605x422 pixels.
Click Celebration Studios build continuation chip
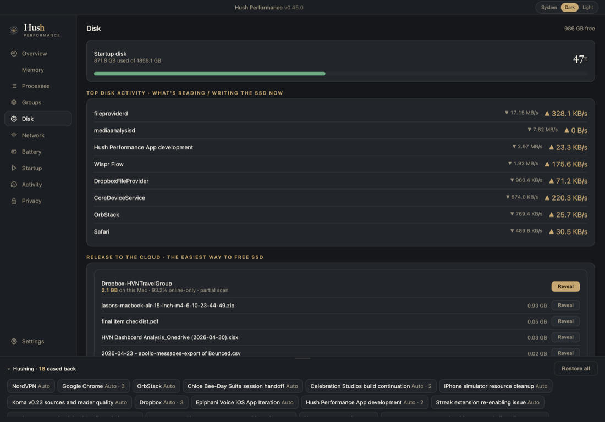point(371,386)
